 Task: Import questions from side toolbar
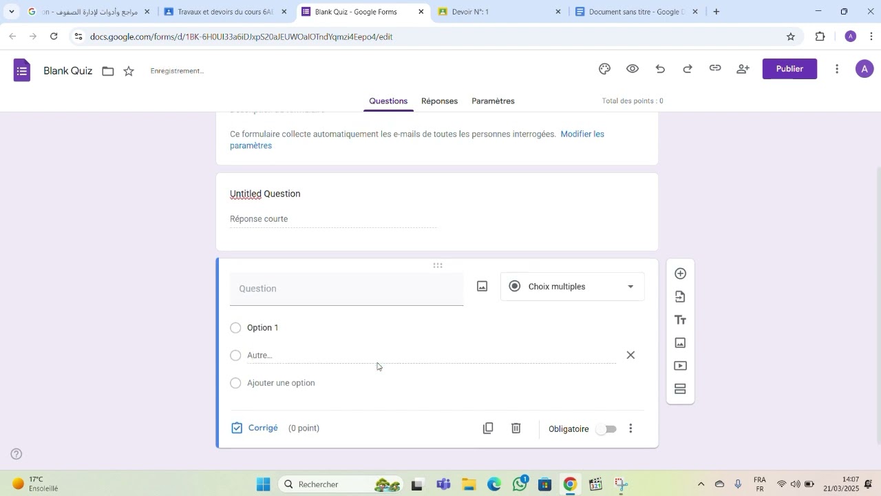(680, 297)
